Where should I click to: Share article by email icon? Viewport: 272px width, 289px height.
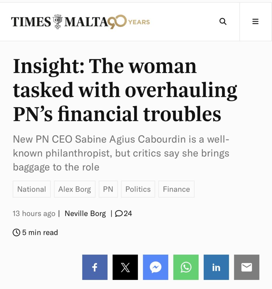pos(247,267)
